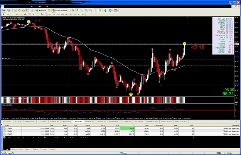Select order 978694 trade row

pos(121,131)
